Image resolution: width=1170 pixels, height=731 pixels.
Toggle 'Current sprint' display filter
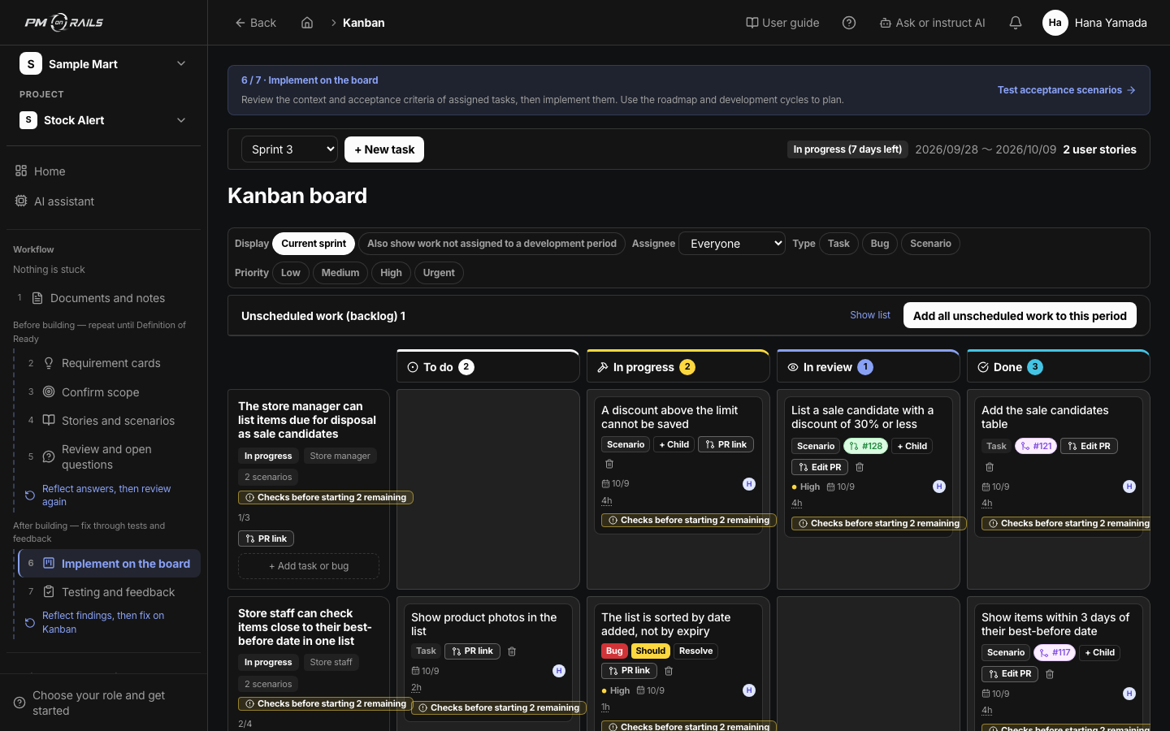point(314,244)
